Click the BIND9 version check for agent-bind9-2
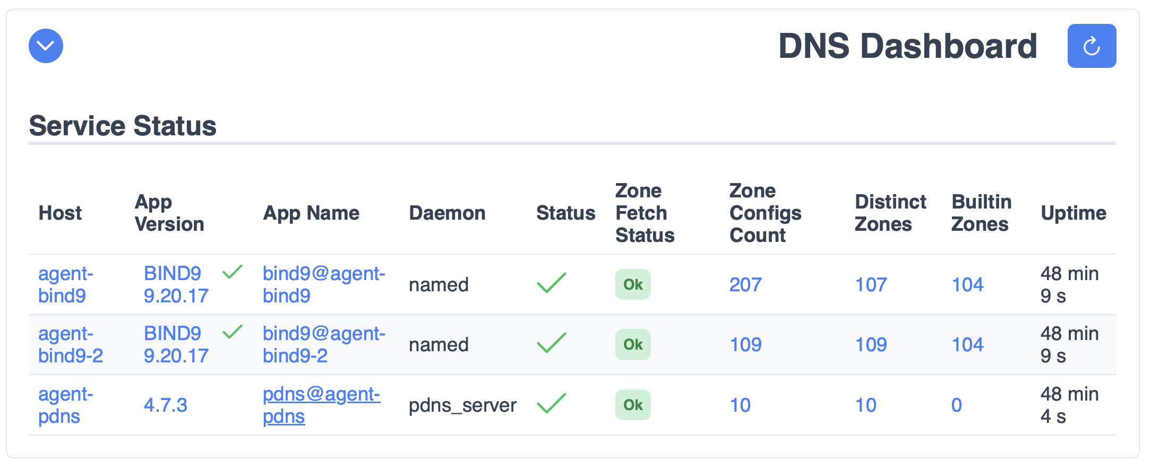This screenshot has height=469, width=1151. point(232,333)
